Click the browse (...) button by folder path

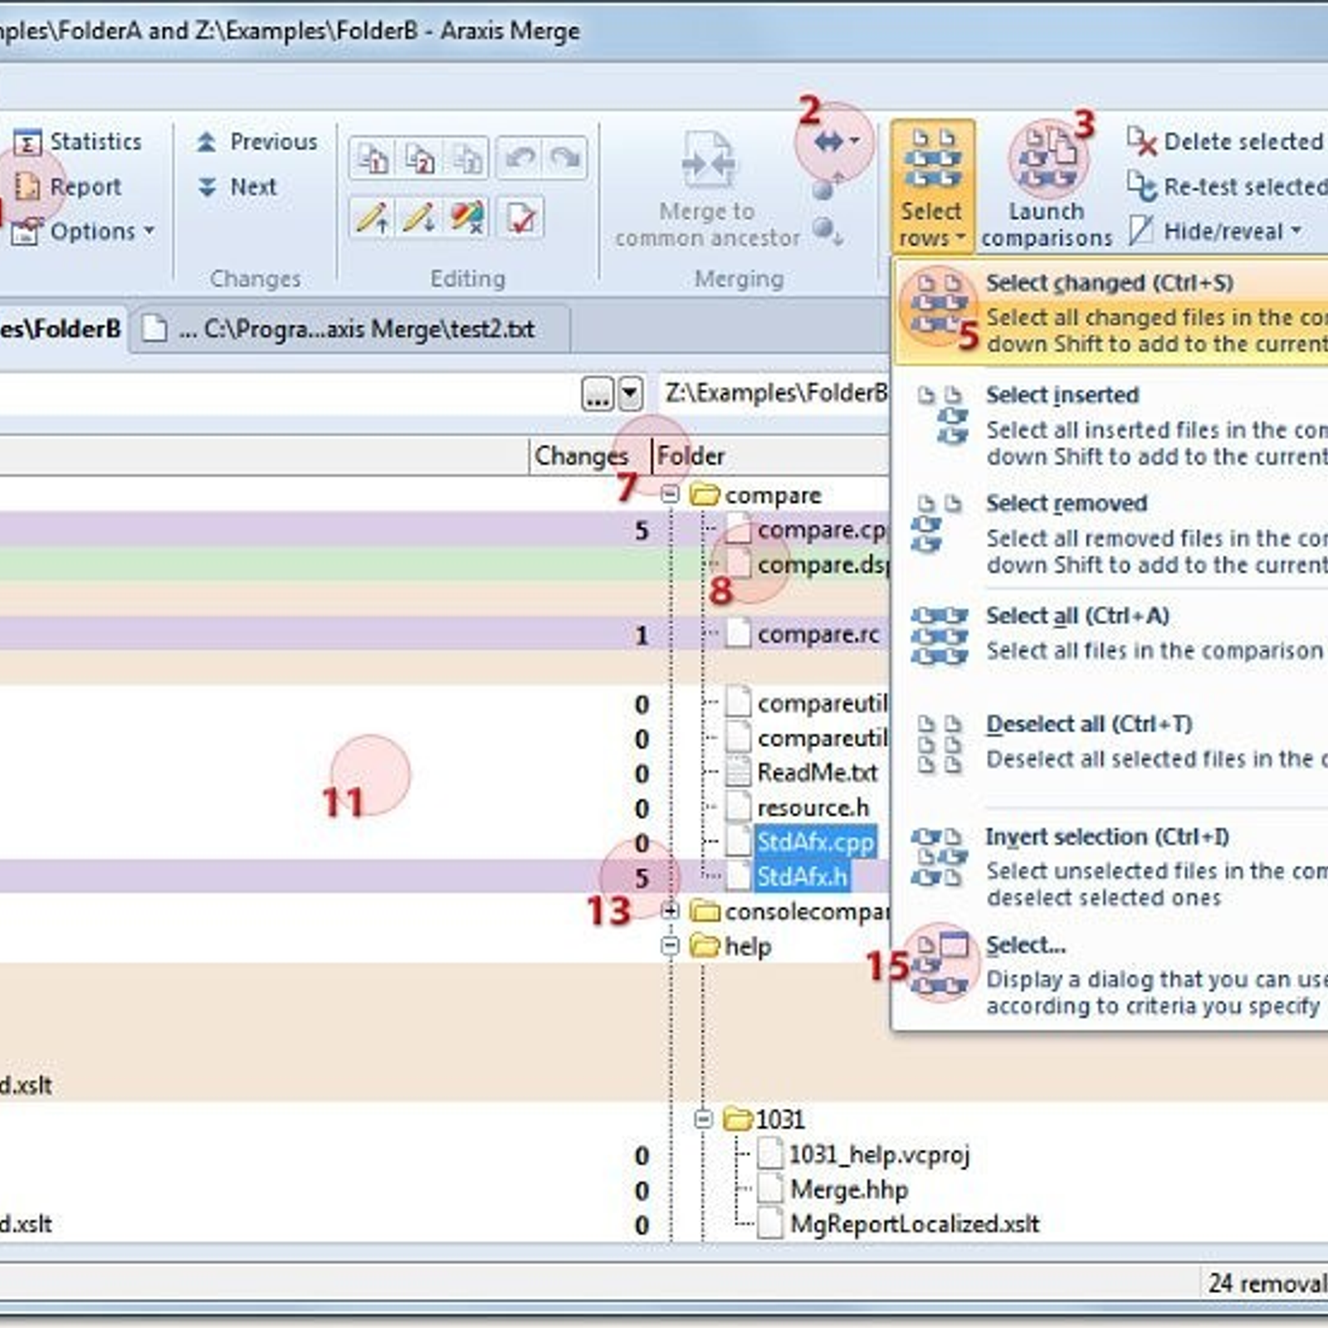pyautogui.click(x=598, y=393)
